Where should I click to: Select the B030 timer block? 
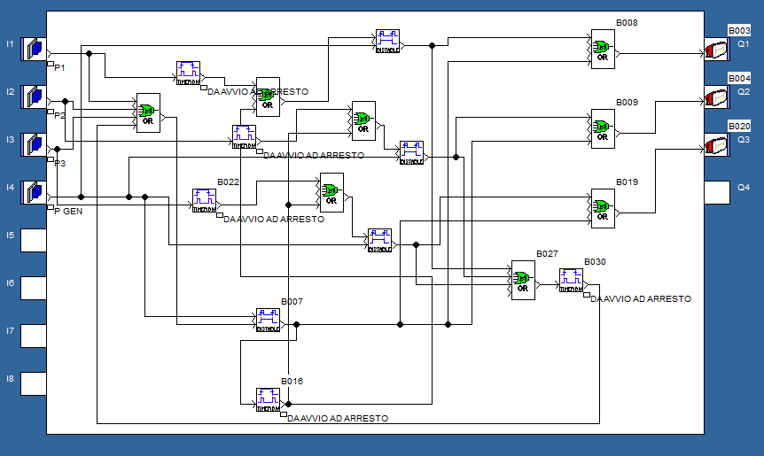coord(571,280)
